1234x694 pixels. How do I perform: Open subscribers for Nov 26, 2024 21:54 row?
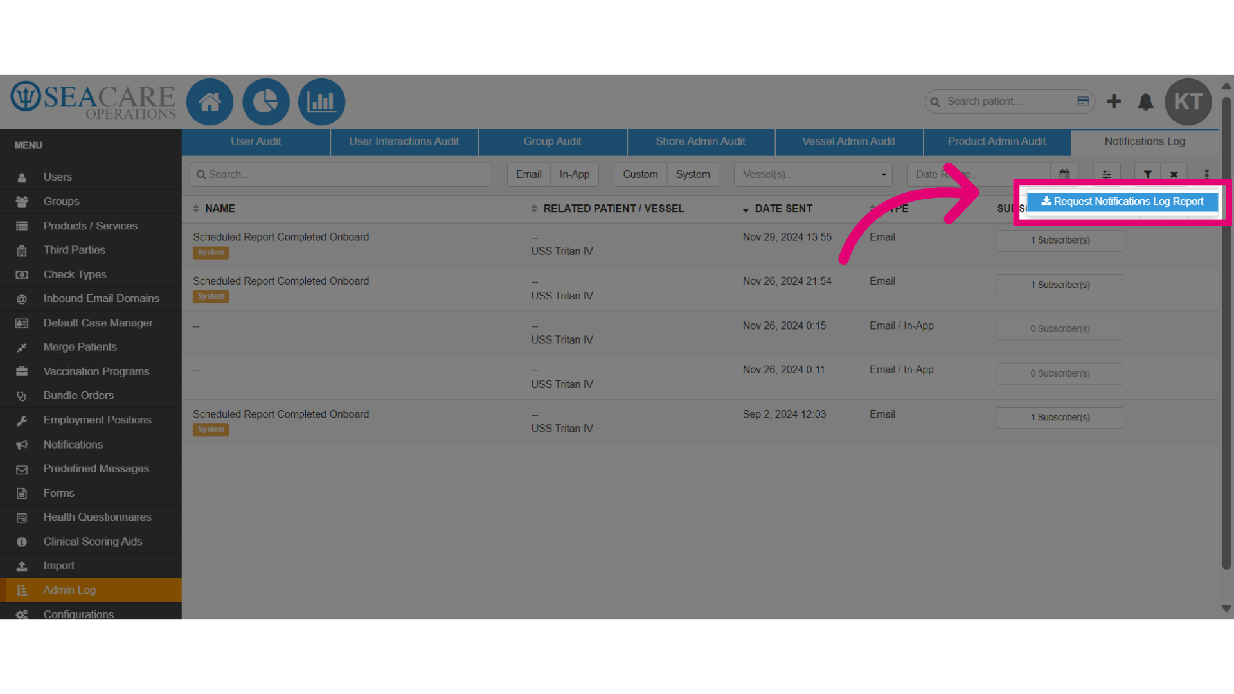[x=1060, y=285]
